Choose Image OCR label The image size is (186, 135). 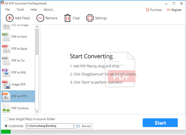click(x=19, y=84)
